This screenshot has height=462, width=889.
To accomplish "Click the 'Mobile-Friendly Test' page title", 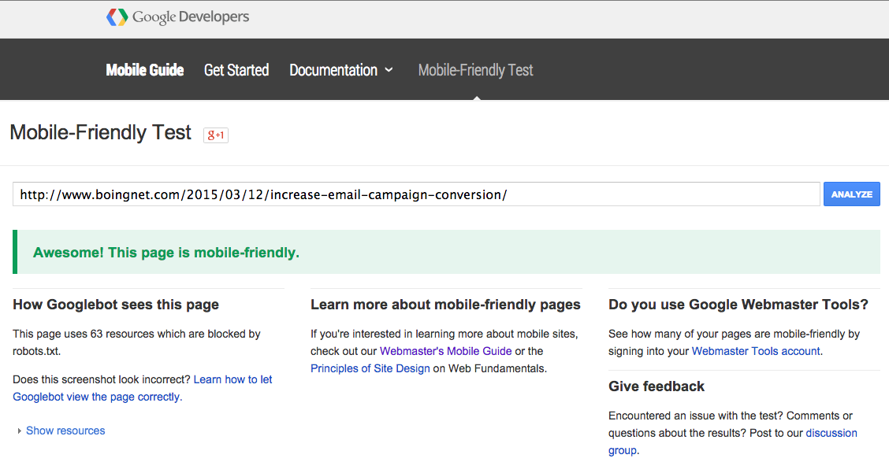I will (x=100, y=132).
